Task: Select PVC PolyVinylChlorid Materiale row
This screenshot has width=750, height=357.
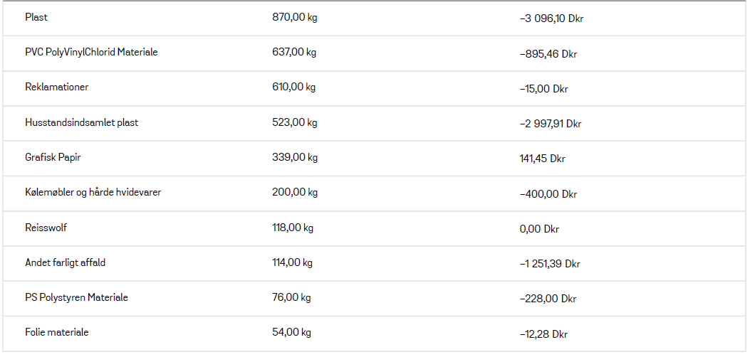Action: click(374, 53)
